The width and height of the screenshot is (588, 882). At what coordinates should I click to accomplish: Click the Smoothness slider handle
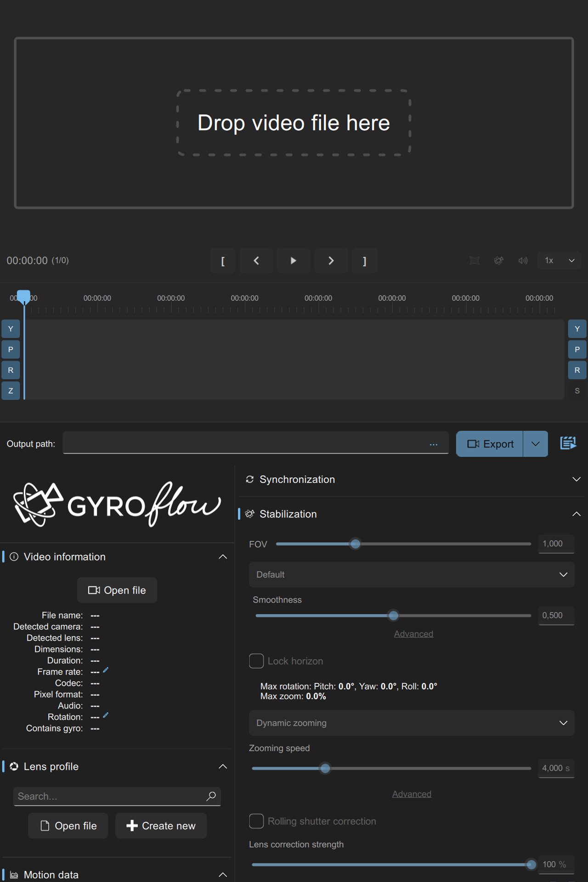point(393,616)
